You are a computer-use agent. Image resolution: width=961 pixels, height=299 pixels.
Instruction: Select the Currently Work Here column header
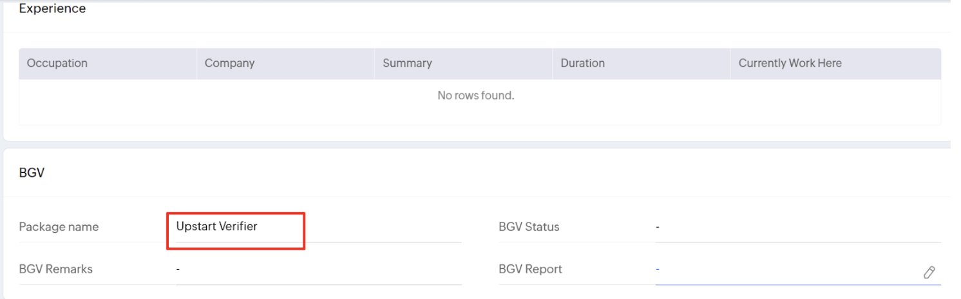[790, 63]
